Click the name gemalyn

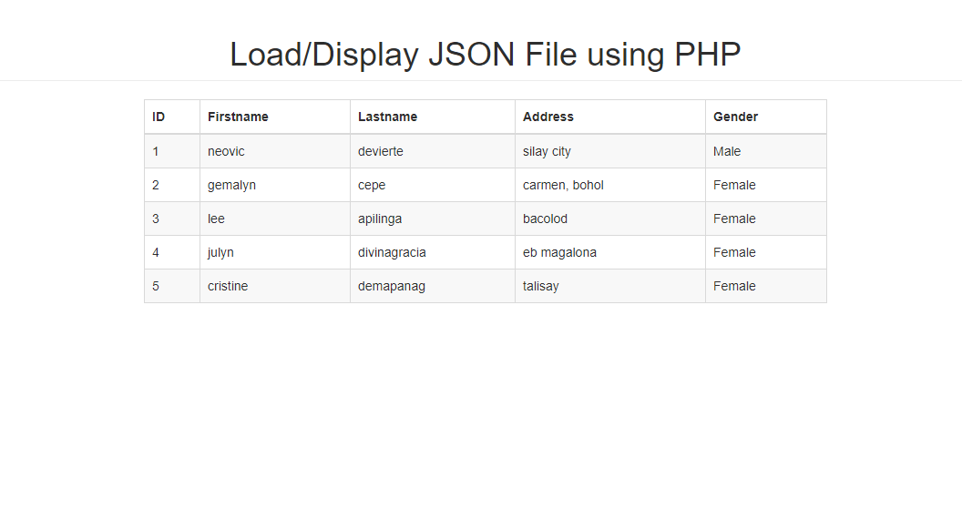tap(231, 185)
